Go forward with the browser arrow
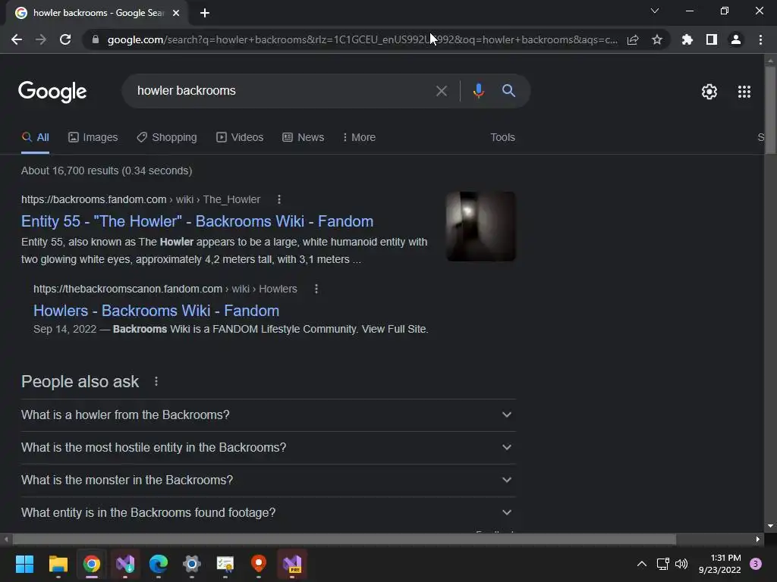Viewport: 777px width, 582px height. (x=41, y=39)
